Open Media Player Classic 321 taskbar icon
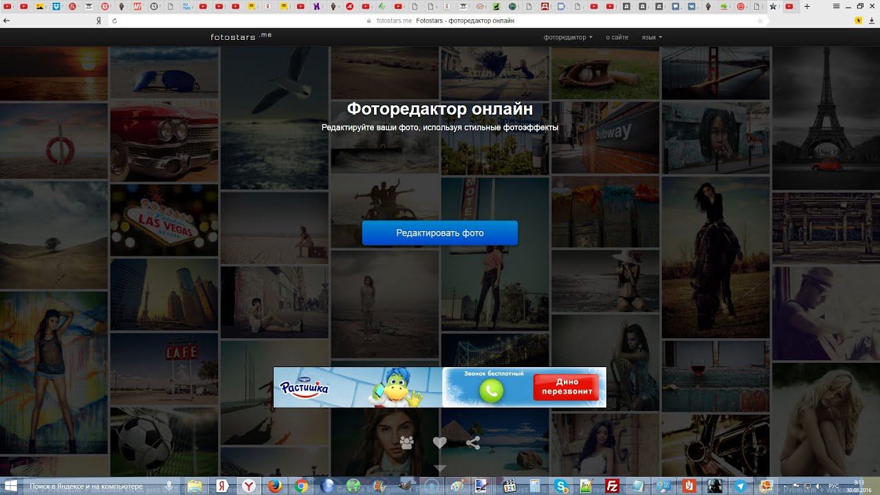880x495 pixels. [x=509, y=486]
